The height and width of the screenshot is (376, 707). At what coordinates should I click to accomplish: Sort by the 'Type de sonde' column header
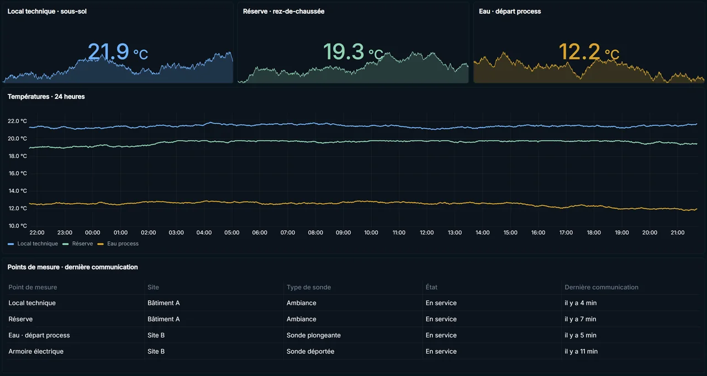309,287
